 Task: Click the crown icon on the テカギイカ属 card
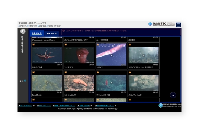pos(33,44)
